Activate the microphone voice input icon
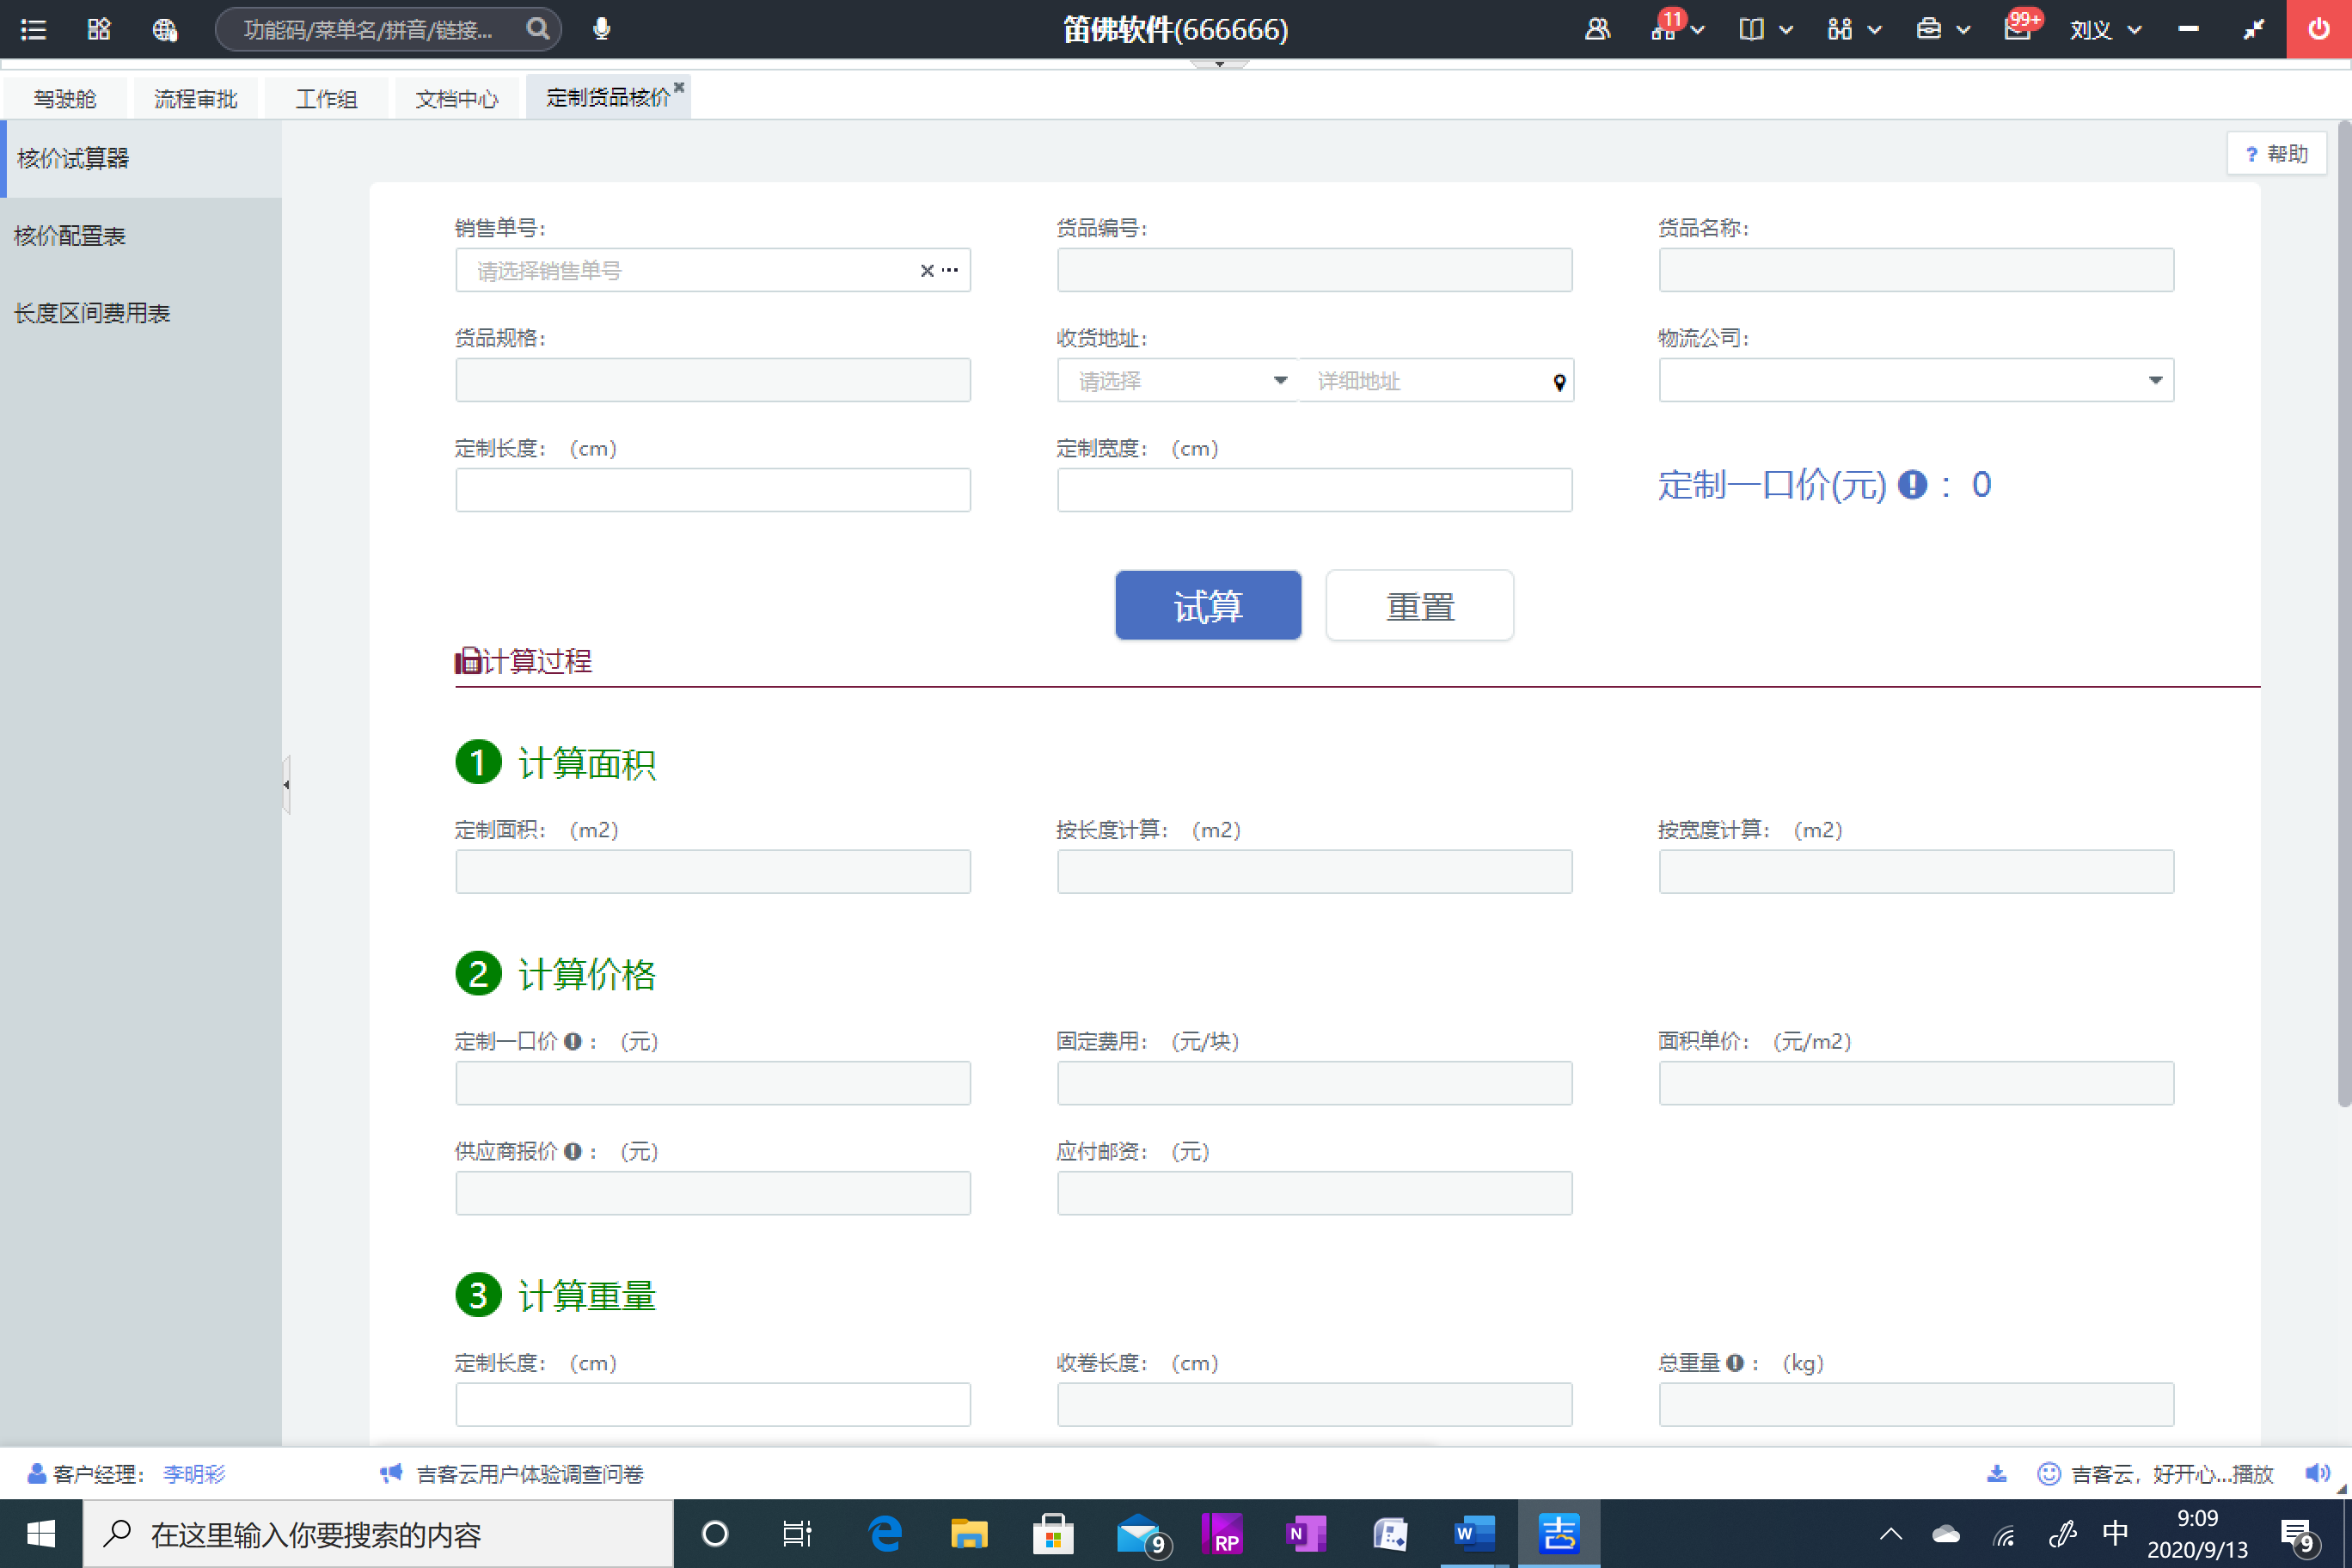Screen dimensions: 2352x1568 601,29
